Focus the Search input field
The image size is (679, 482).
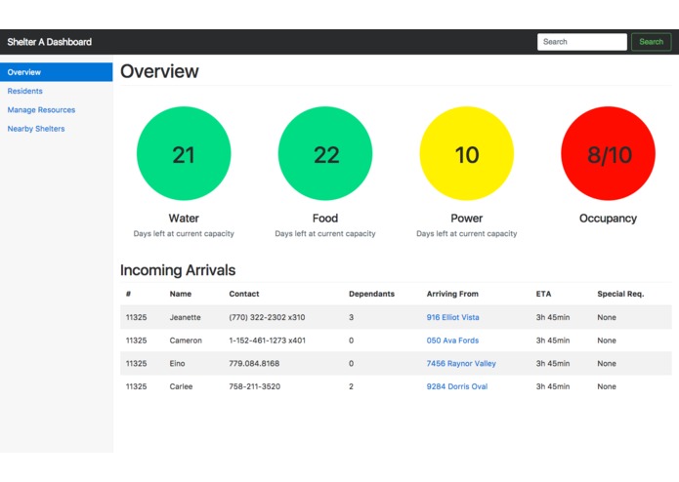tap(582, 42)
